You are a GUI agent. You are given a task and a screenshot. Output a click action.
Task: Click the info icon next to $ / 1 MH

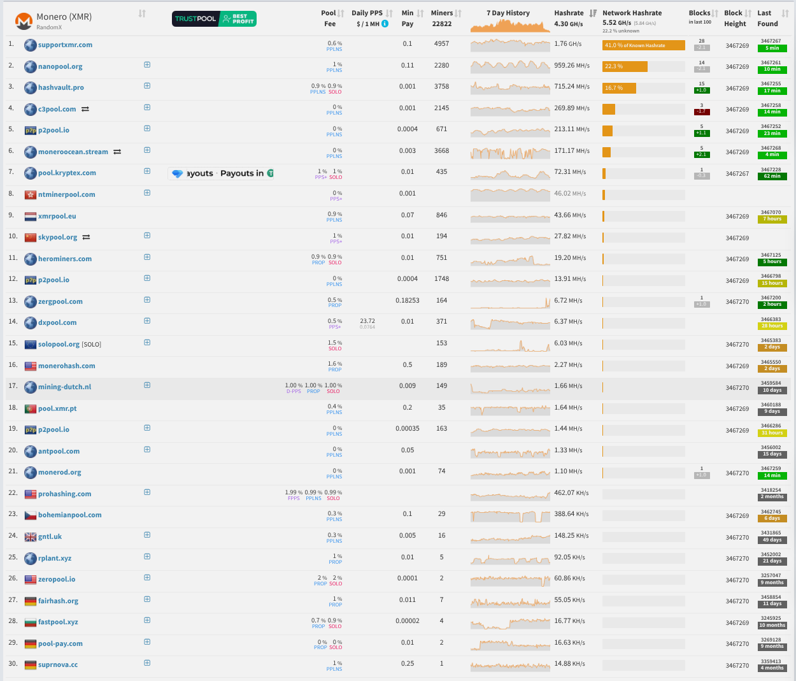(385, 24)
